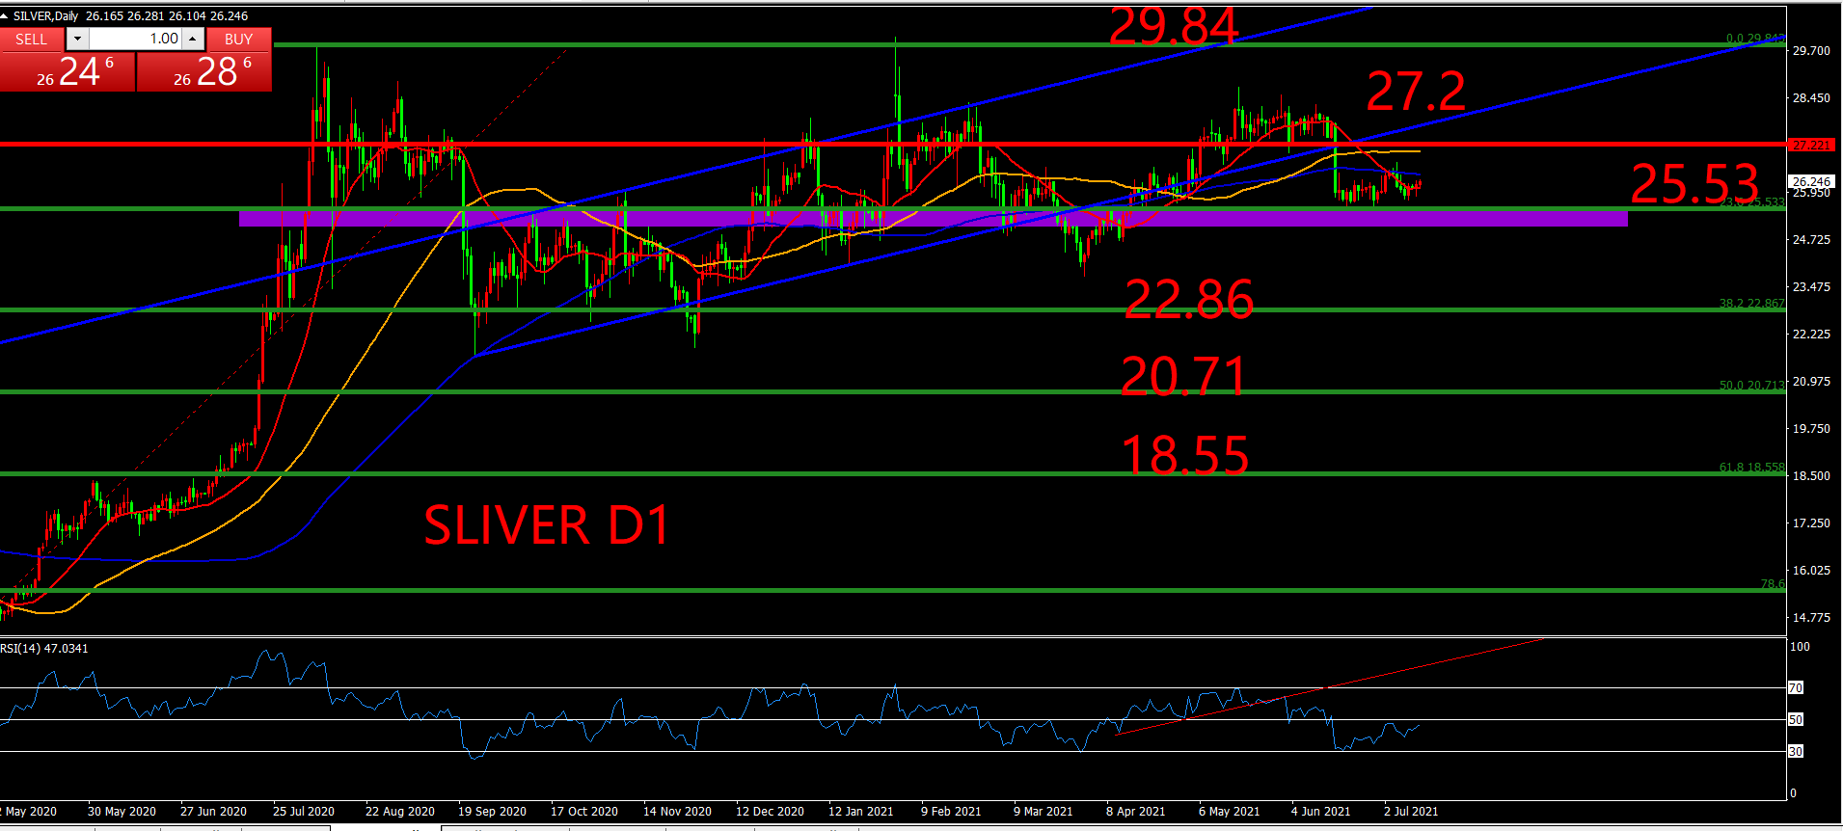
Task: Select the 25.53 red text label
Action: 1694,183
